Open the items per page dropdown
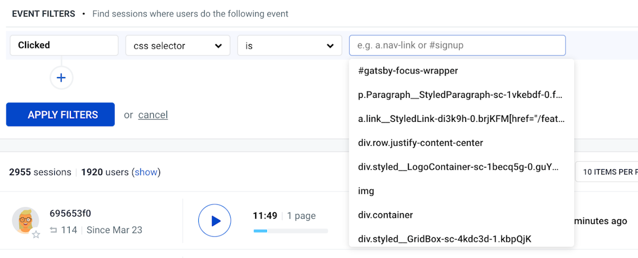638x258 pixels. click(x=607, y=172)
